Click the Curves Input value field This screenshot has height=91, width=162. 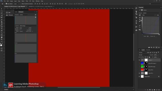148,36
